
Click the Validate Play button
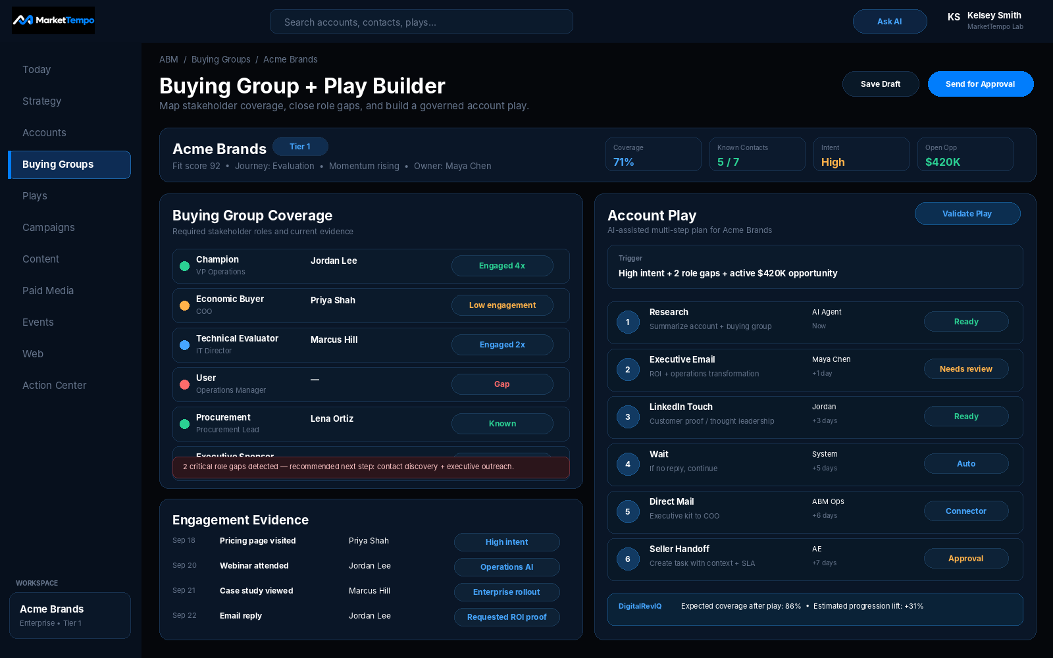coord(967,213)
